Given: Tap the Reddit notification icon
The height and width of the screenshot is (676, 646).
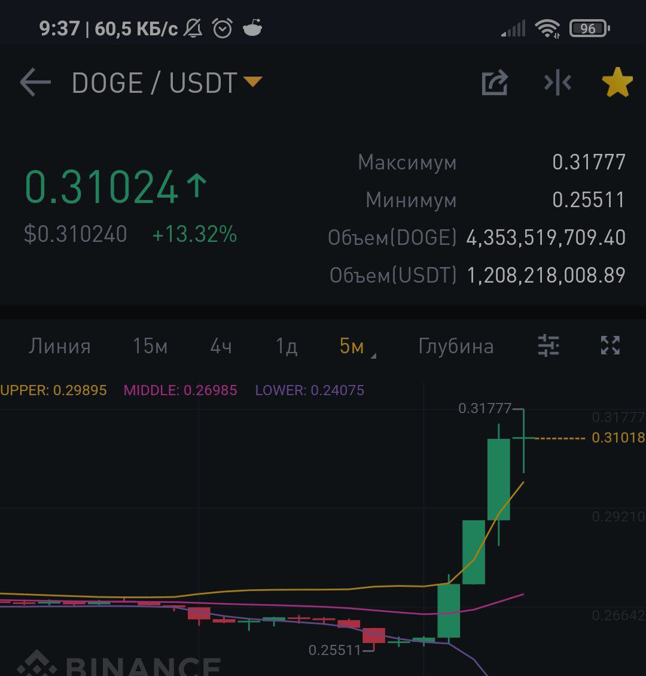Looking at the screenshot, I should 252,28.
